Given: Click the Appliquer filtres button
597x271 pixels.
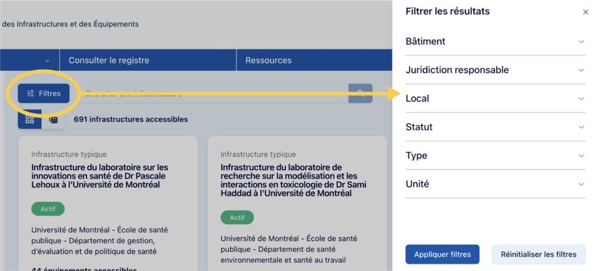Looking at the screenshot, I should [x=442, y=254].
